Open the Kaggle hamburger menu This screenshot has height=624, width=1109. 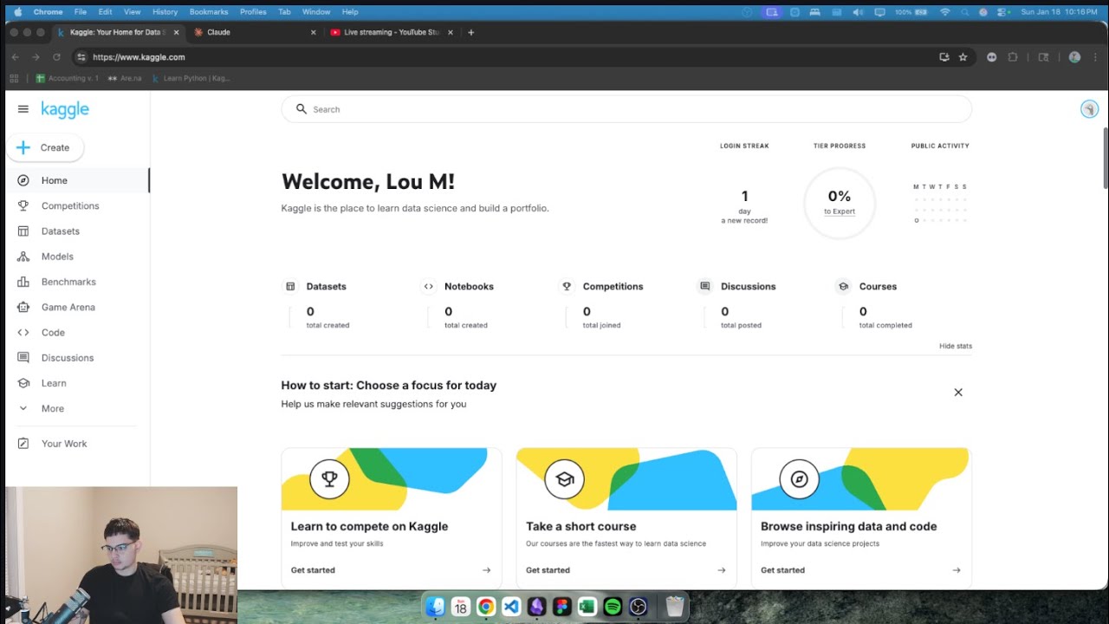(x=23, y=109)
